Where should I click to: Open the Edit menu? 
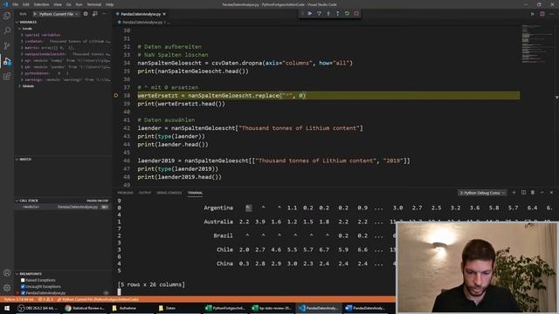(x=26, y=4)
